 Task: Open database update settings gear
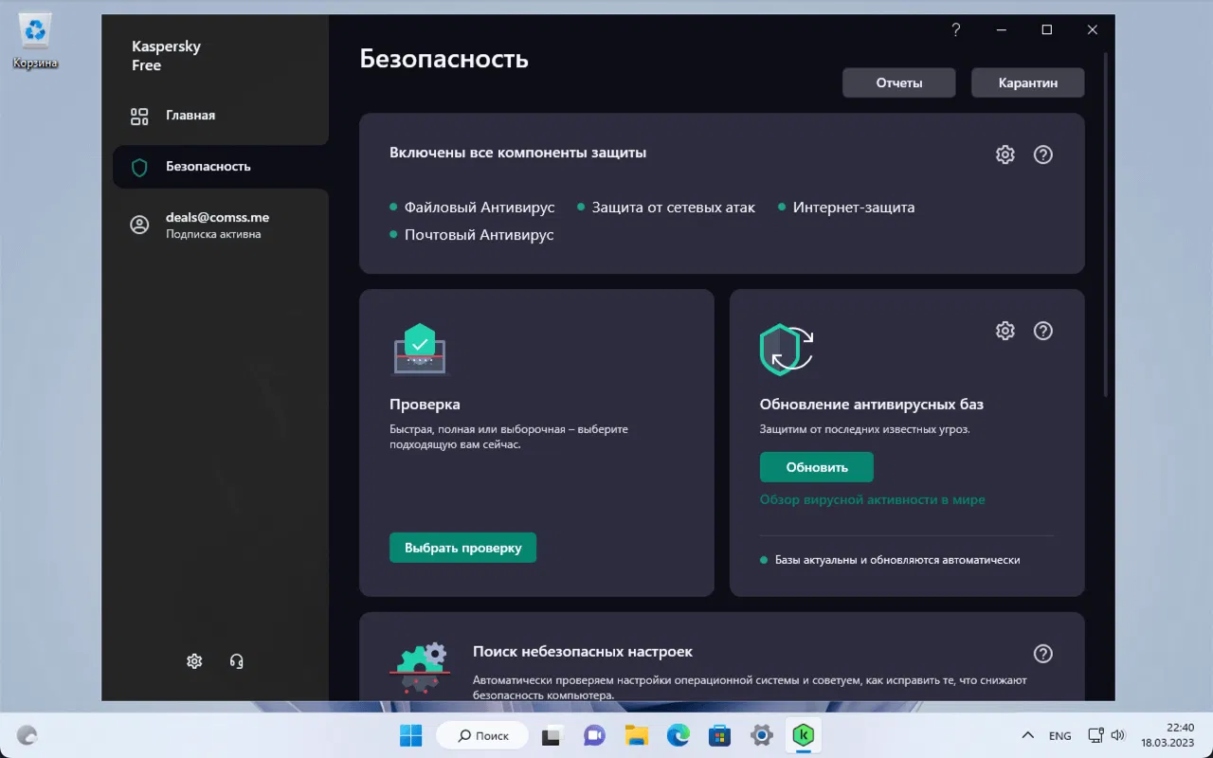1005,331
